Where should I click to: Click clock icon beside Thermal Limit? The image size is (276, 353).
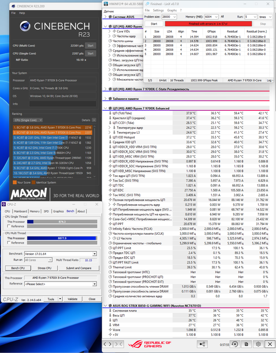[110, 267]
